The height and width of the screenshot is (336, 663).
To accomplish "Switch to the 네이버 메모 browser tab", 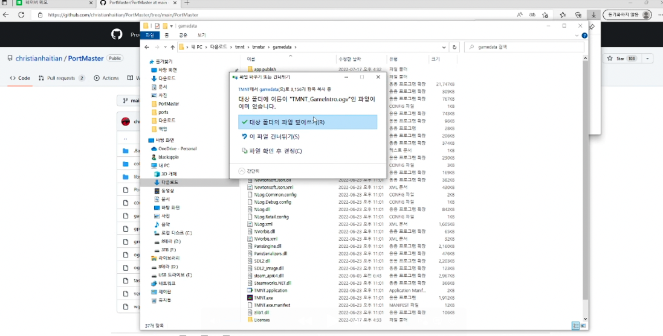I will 54,3.
